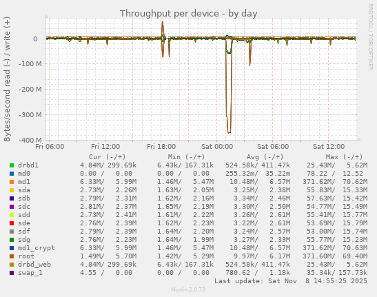The image size is (377, 297).
Task: Click the 'Throughput per device - by day' title
Action: click(x=189, y=14)
